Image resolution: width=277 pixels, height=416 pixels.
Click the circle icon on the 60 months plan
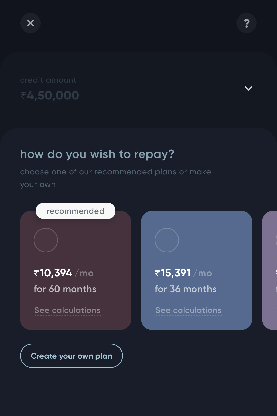46,240
